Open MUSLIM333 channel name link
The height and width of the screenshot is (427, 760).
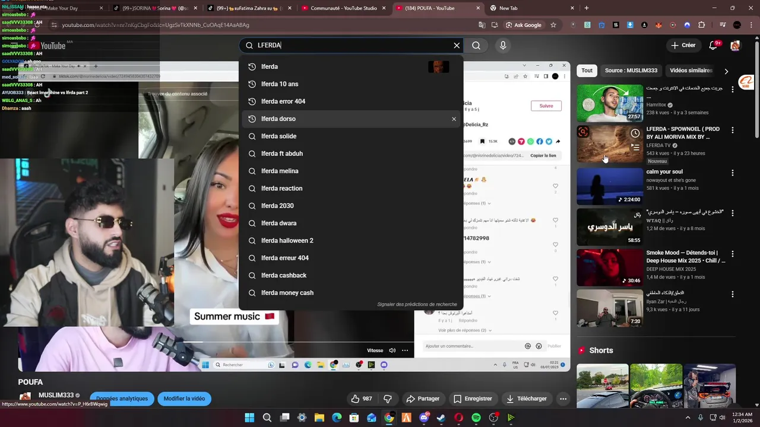(56, 395)
